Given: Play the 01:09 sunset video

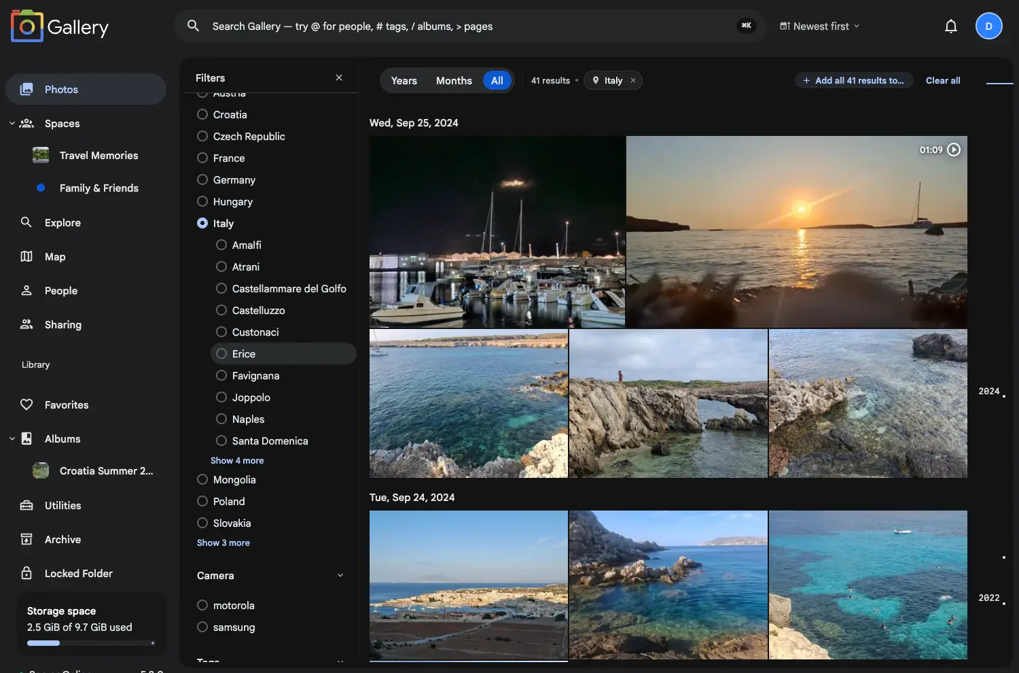Looking at the screenshot, I should click(954, 150).
